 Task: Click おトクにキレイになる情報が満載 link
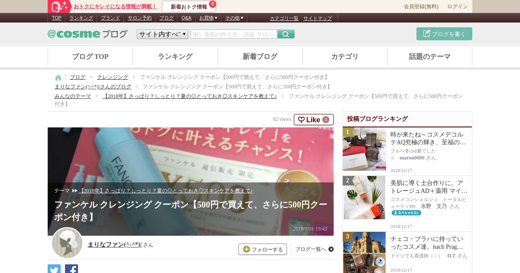115,6
